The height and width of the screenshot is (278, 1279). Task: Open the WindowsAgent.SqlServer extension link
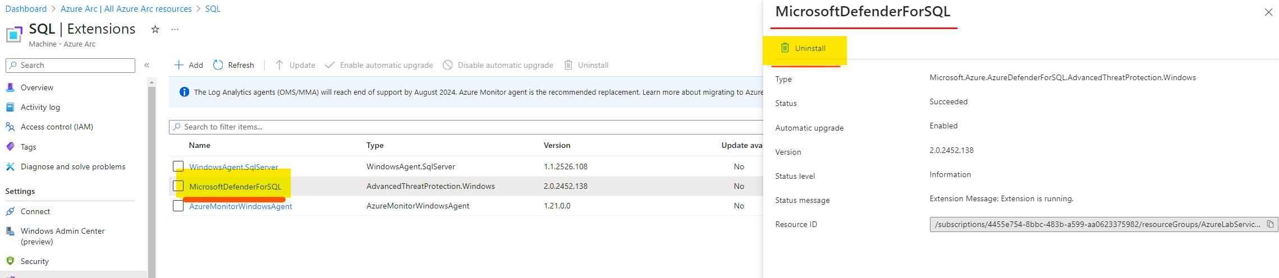click(233, 167)
